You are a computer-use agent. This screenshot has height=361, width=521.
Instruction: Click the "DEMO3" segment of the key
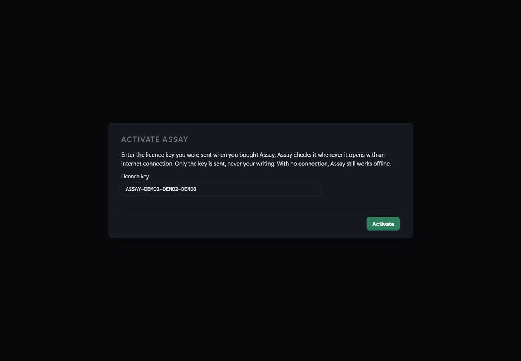[x=189, y=189]
